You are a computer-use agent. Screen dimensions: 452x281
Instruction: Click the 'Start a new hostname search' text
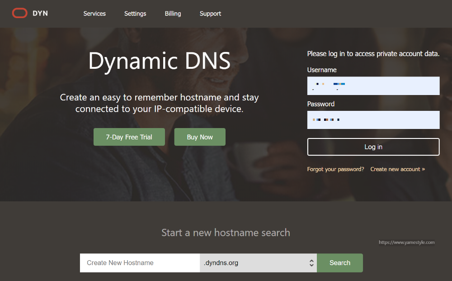coord(226,233)
